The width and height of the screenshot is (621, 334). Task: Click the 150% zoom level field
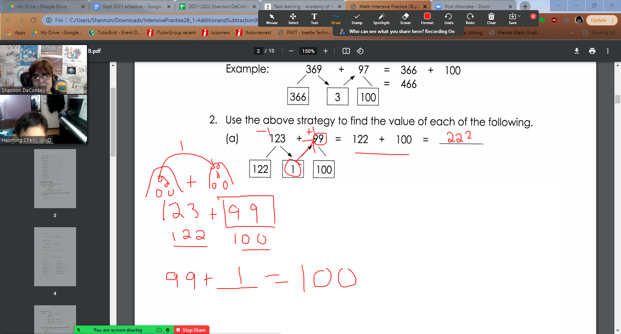[x=308, y=51]
